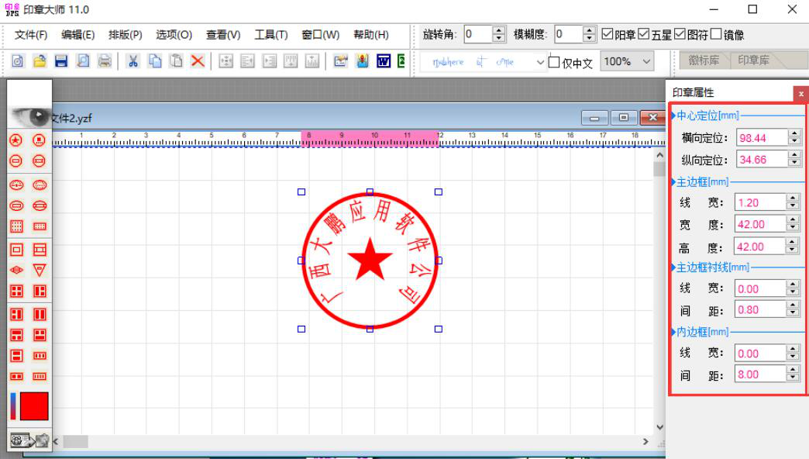The image size is (809, 459).
Task: Save file with the floppy disk icon
Action: click(61, 61)
